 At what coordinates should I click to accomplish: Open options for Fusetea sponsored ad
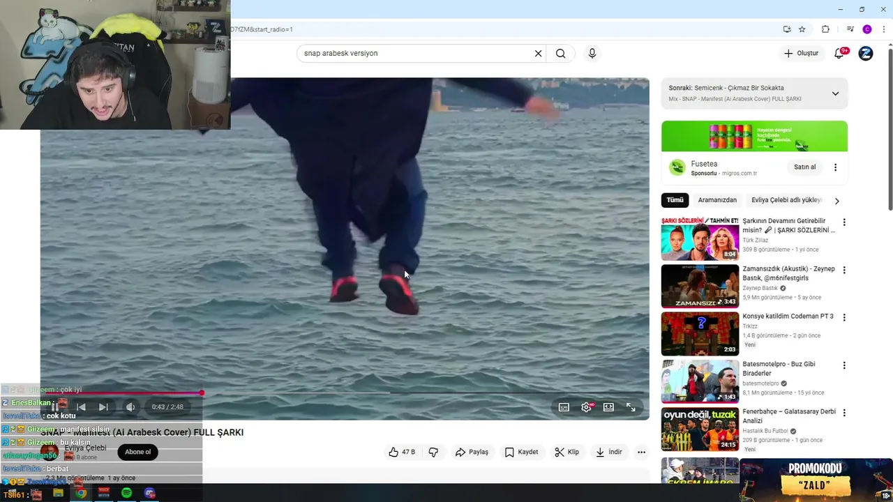(x=835, y=167)
